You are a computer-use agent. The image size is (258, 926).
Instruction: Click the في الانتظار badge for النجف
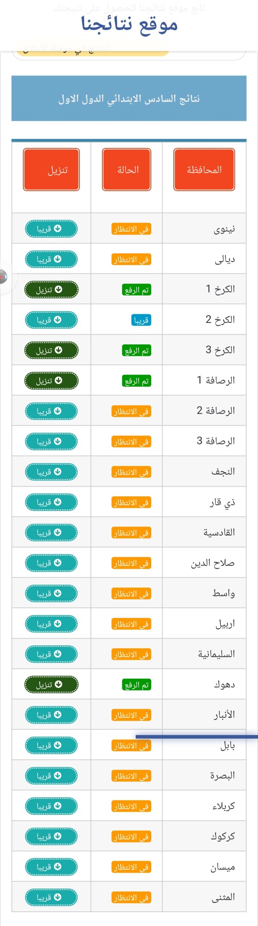[x=131, y=472]
